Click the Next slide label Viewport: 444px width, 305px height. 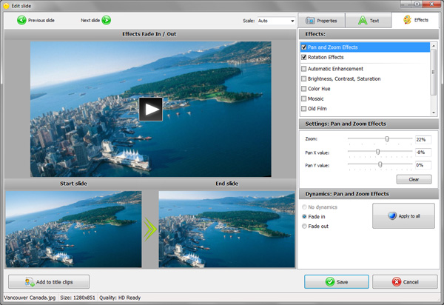point(90,21)
